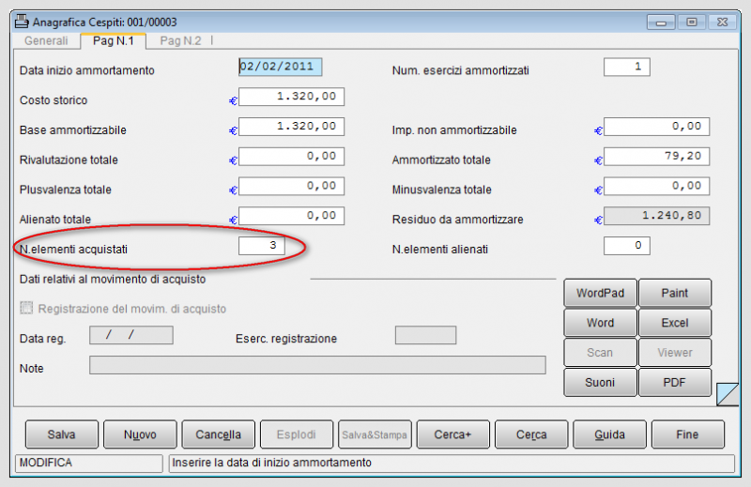The width and height of the screenshot is (751, 487).
Task: Click the Alienato totale field
Action: [291, 216]
